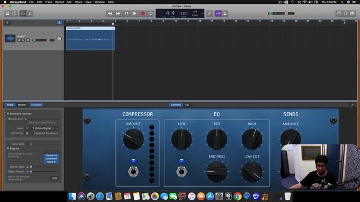The width and height of the screenshot is (360, 202).
Task: Toggle the input channel format circle button
Action: click(x=27, y=128)
